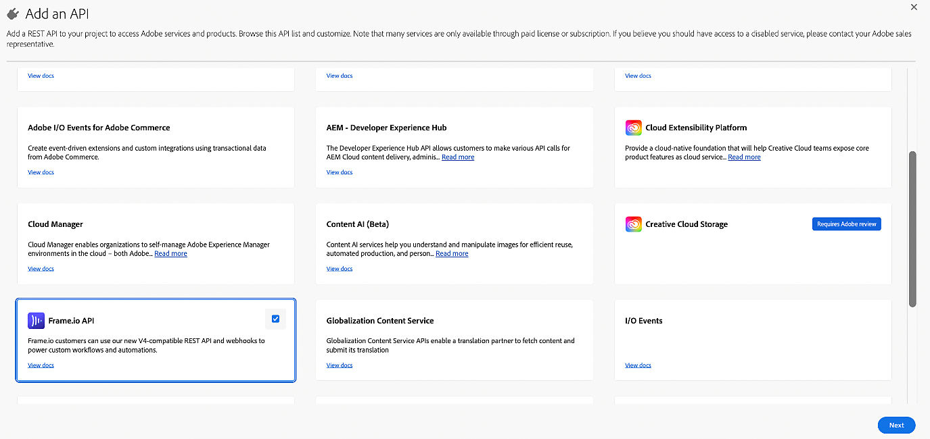Open View docs for Frame.io API
Viewport: 930px width, 439px height.
point(41,365)
